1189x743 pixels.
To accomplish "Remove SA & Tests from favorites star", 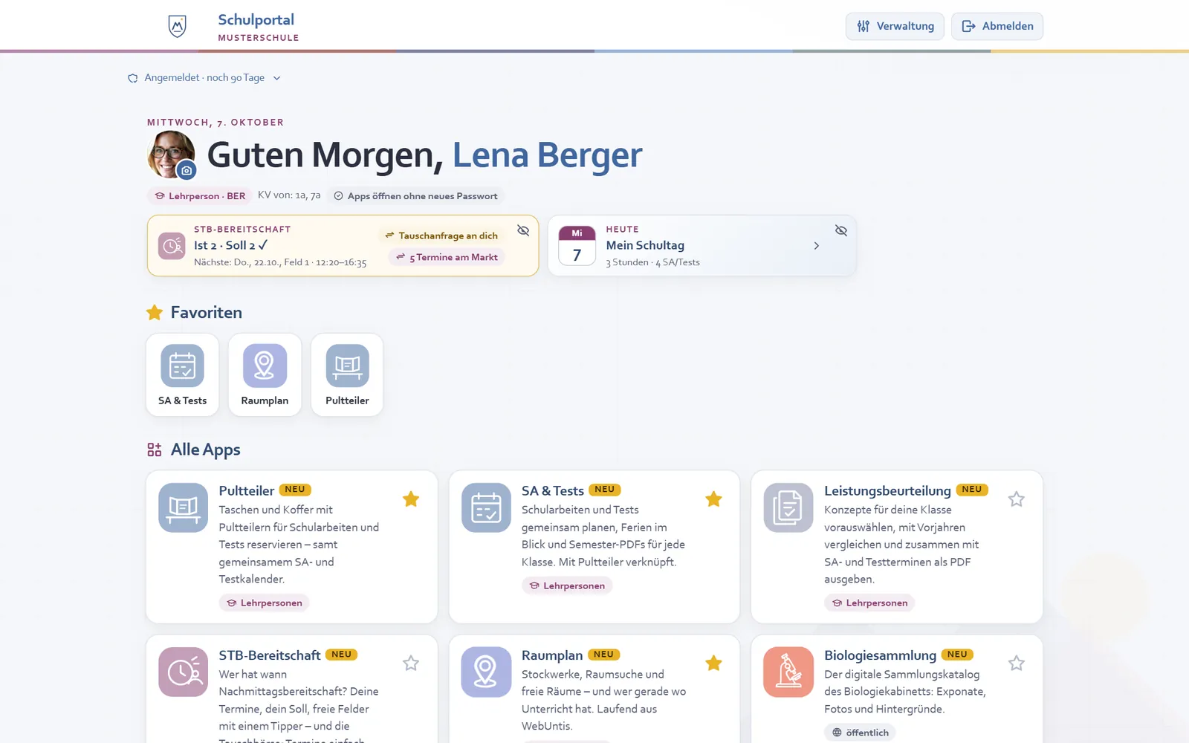I will [713, 499].
